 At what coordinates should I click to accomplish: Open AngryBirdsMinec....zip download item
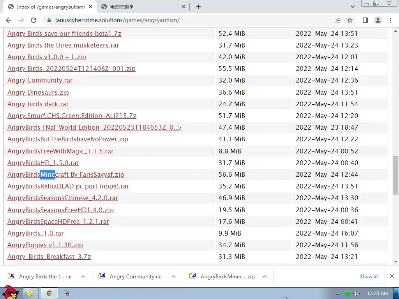(x=222, y=276)
